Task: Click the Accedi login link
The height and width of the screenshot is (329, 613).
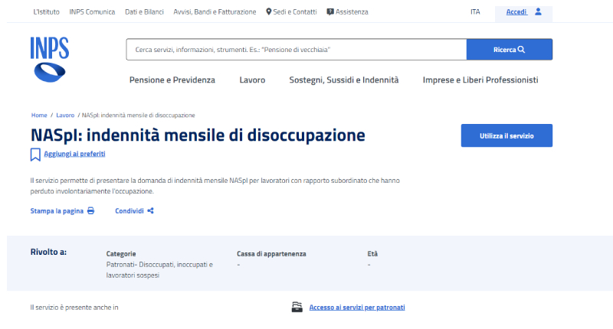Action: pyautogui.click(x=516, y=11)
